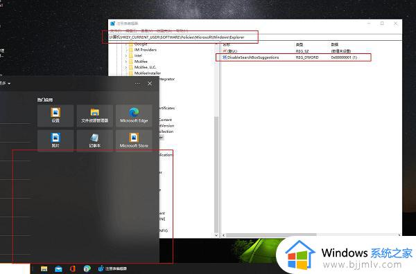Image resolution: width=416 pixels, height=274 pixels.
Task: Minimize the Registry Editor window
Action: tap(369, 24)
